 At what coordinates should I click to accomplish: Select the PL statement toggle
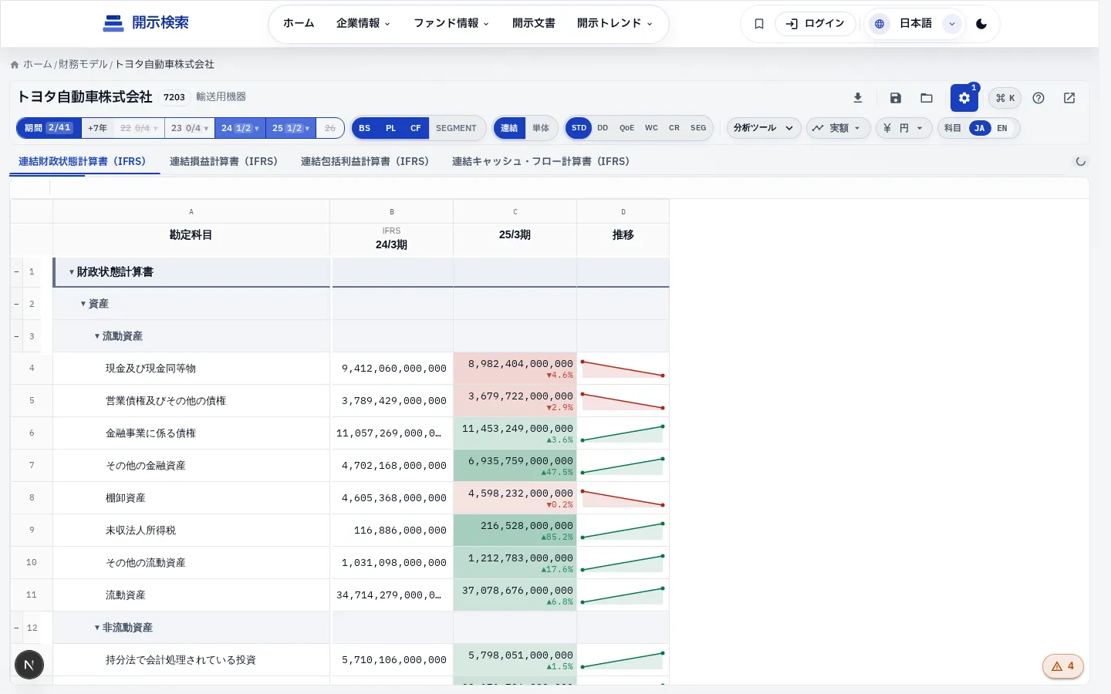[391, 128]
